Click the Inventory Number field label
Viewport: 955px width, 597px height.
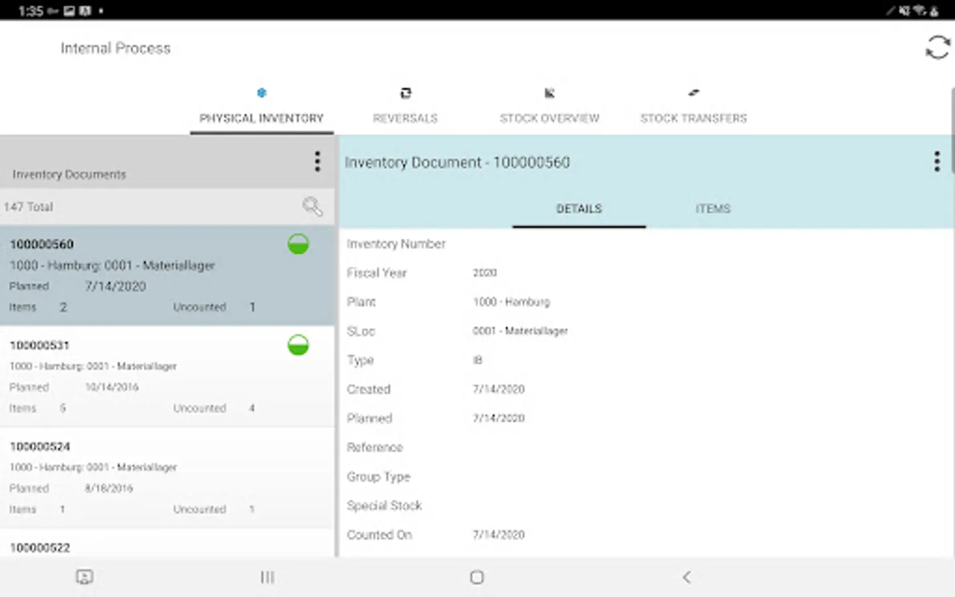[x=396, y=243]
